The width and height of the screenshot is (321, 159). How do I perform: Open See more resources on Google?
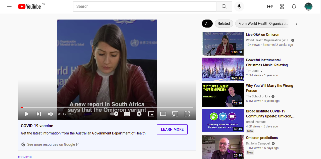click(x=51, y=144)
